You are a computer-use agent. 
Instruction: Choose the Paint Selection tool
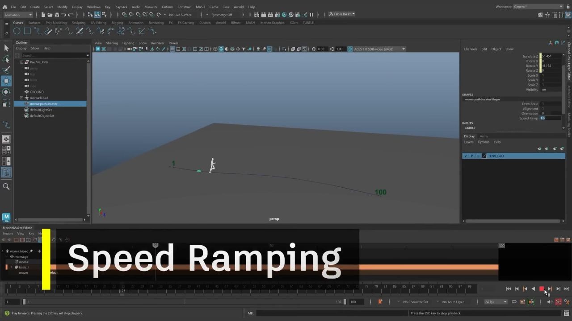point(6,70)
